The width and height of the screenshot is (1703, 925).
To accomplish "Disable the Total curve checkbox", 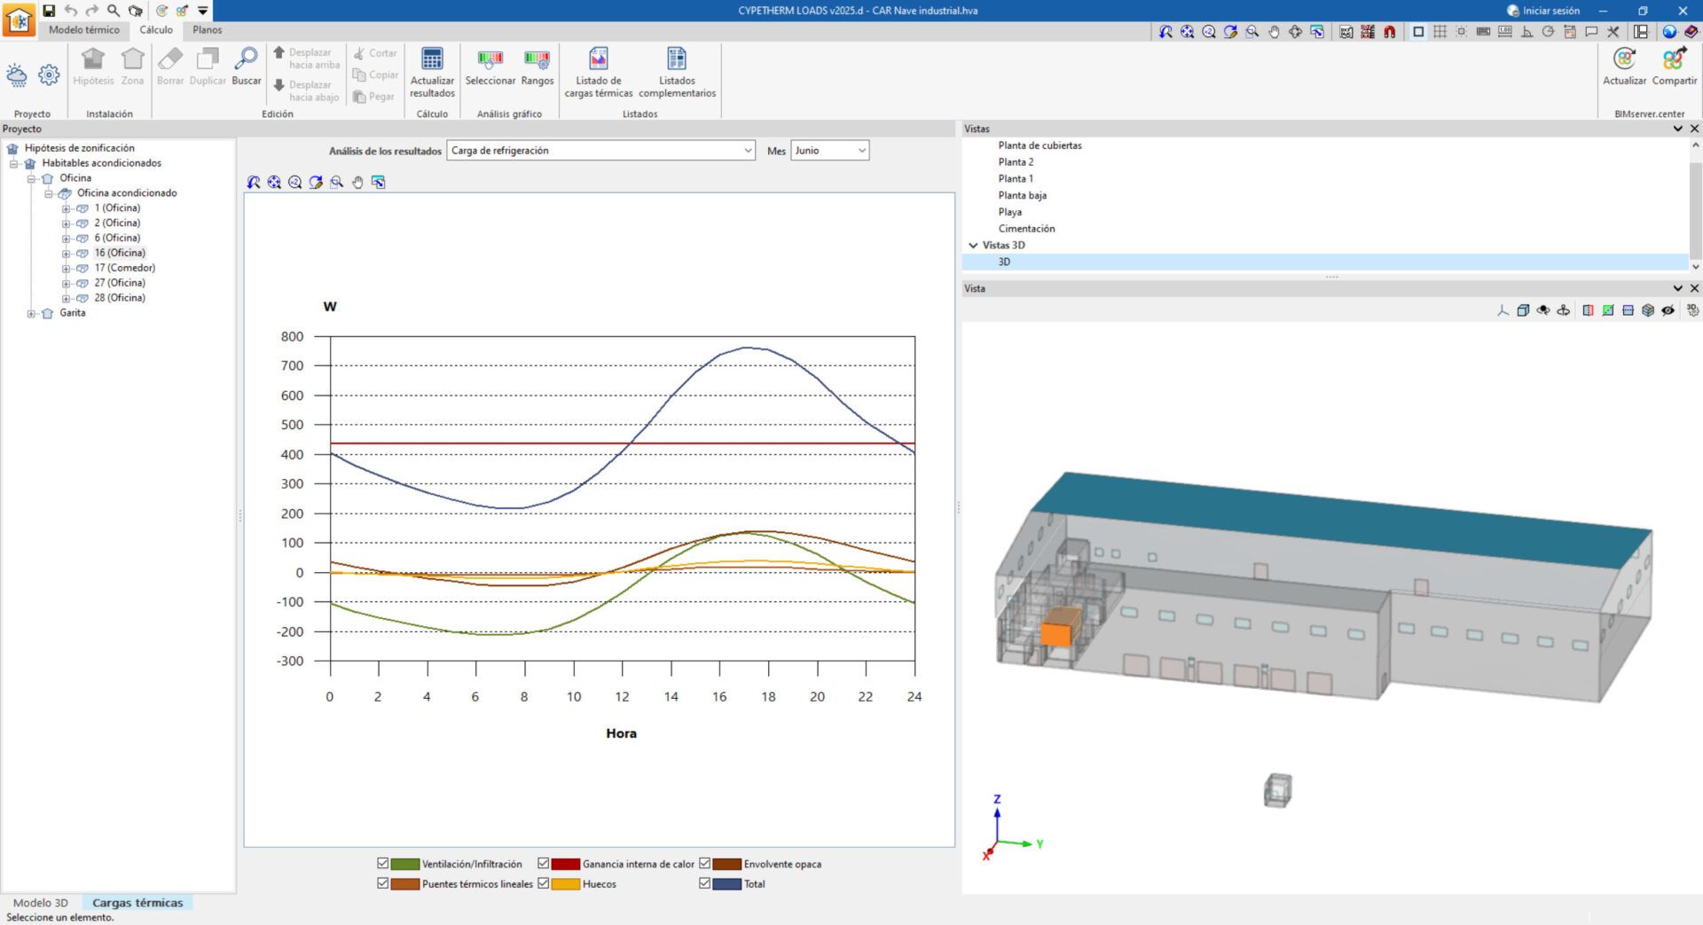I will coord(705,883).
